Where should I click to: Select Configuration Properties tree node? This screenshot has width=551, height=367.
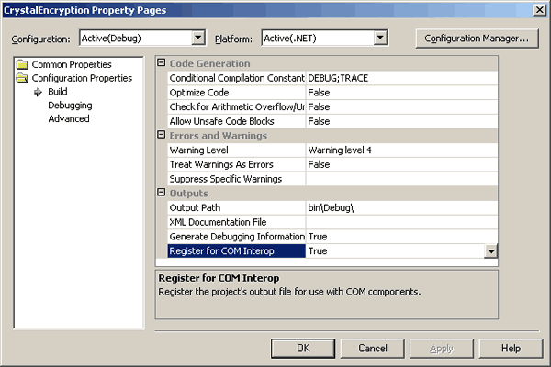coord(82,78)
